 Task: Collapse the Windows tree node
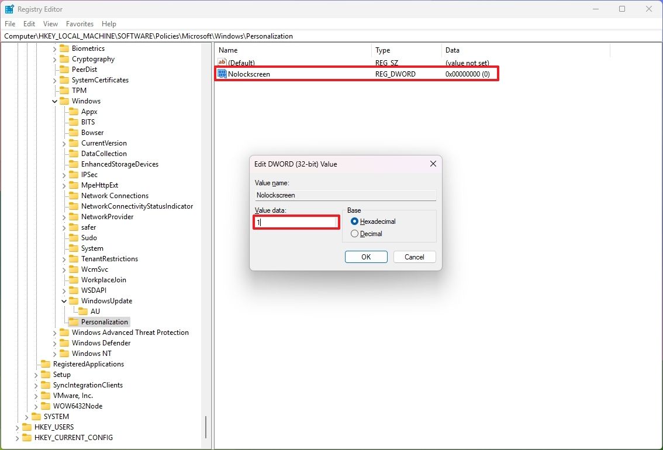point(54,101)
